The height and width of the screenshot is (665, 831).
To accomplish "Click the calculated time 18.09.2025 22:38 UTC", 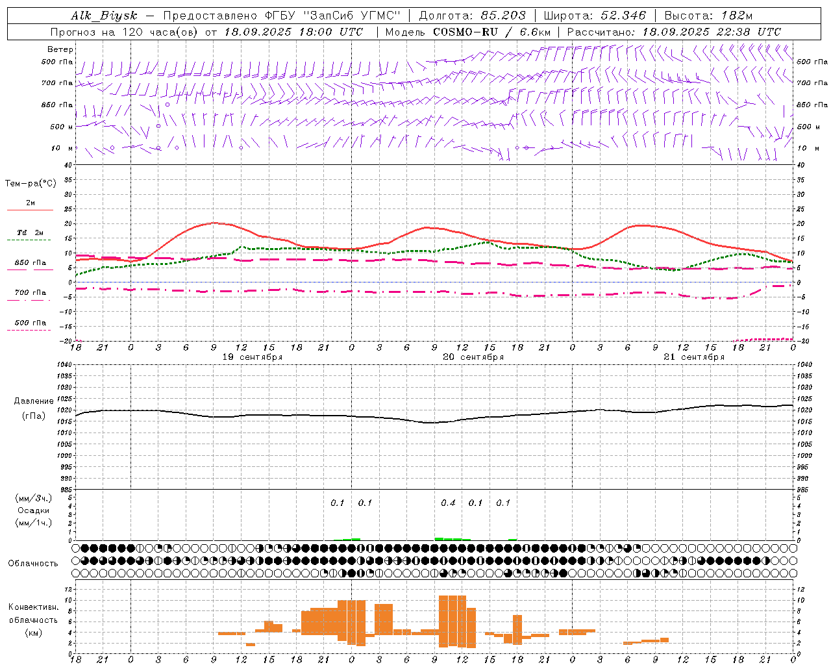I will tap(712, 32).
